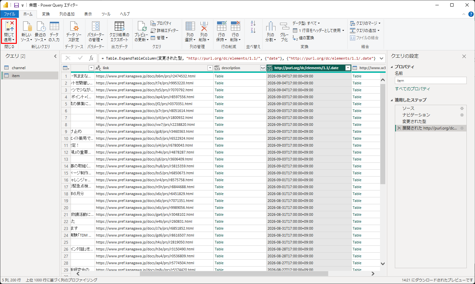Image resolution: width=475 pixels, height=284 pixels.
Task: Click the data type icon of link column
Action: [x=98, y=68]
